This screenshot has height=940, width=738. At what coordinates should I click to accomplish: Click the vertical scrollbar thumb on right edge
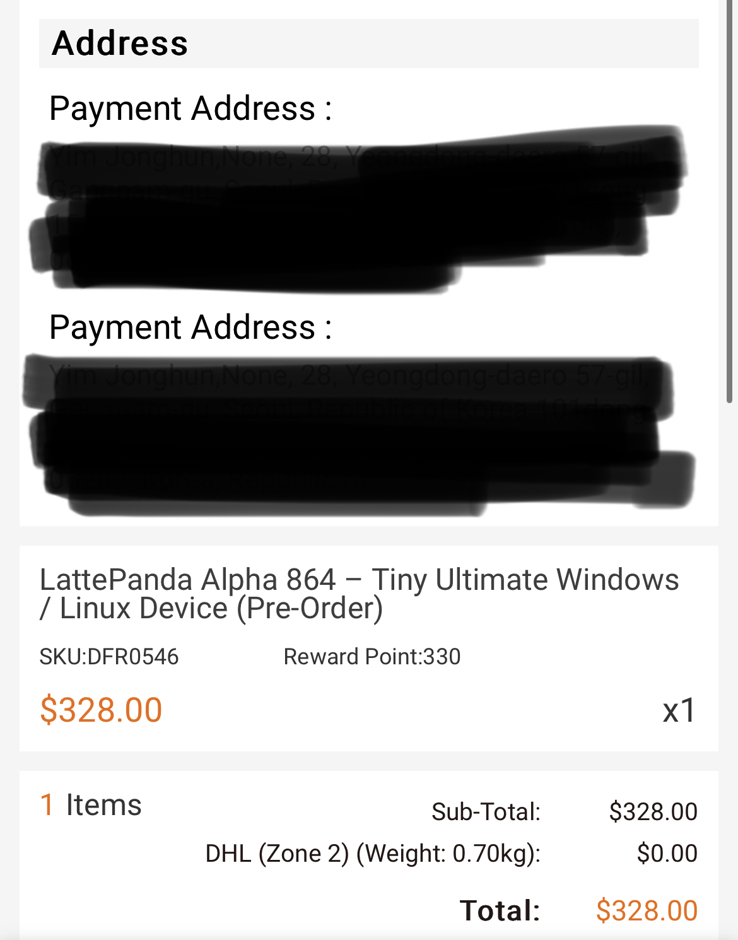(x=730, y=202)
